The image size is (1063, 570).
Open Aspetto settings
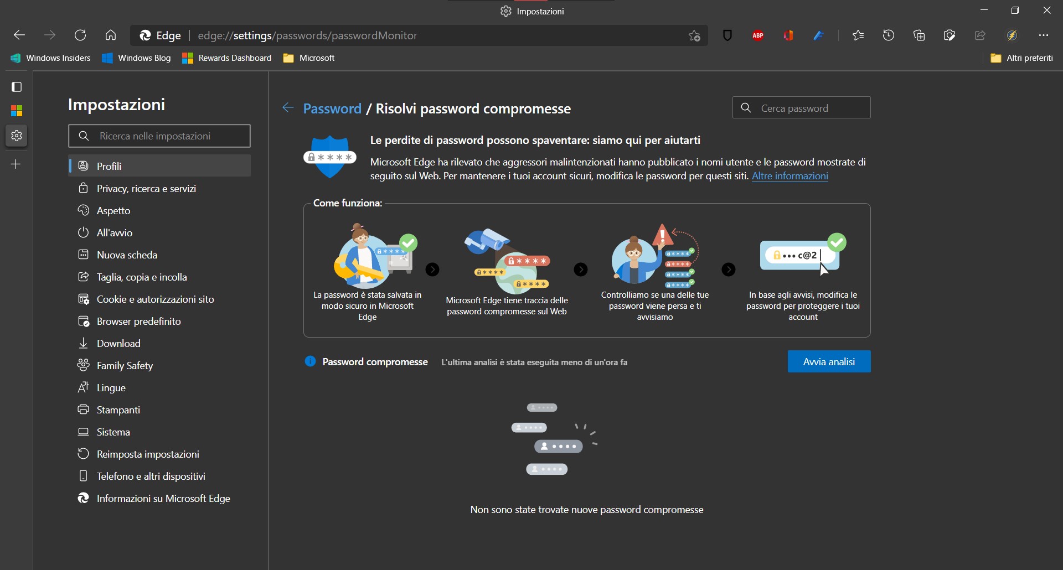[x=159, y=211]
